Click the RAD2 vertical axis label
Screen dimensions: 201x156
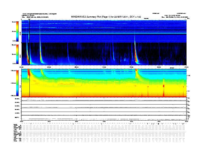(20, 33)
